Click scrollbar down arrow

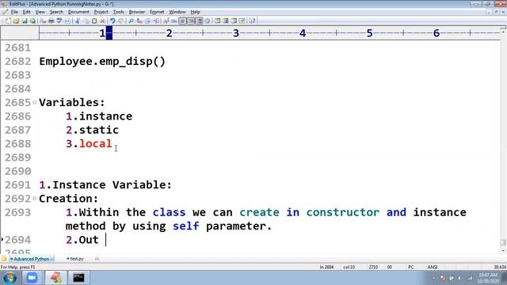point(503,251)
